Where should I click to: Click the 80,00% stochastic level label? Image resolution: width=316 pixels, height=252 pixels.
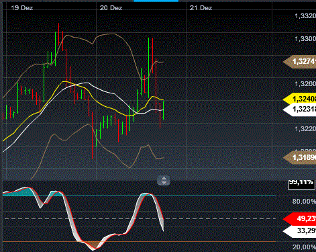[x=304, y=202]
